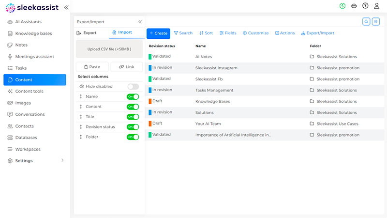Viewport: 387px width, 218px height.
Task: Click folder icon in Your AI Team row
Action: (x=312, y=124)
